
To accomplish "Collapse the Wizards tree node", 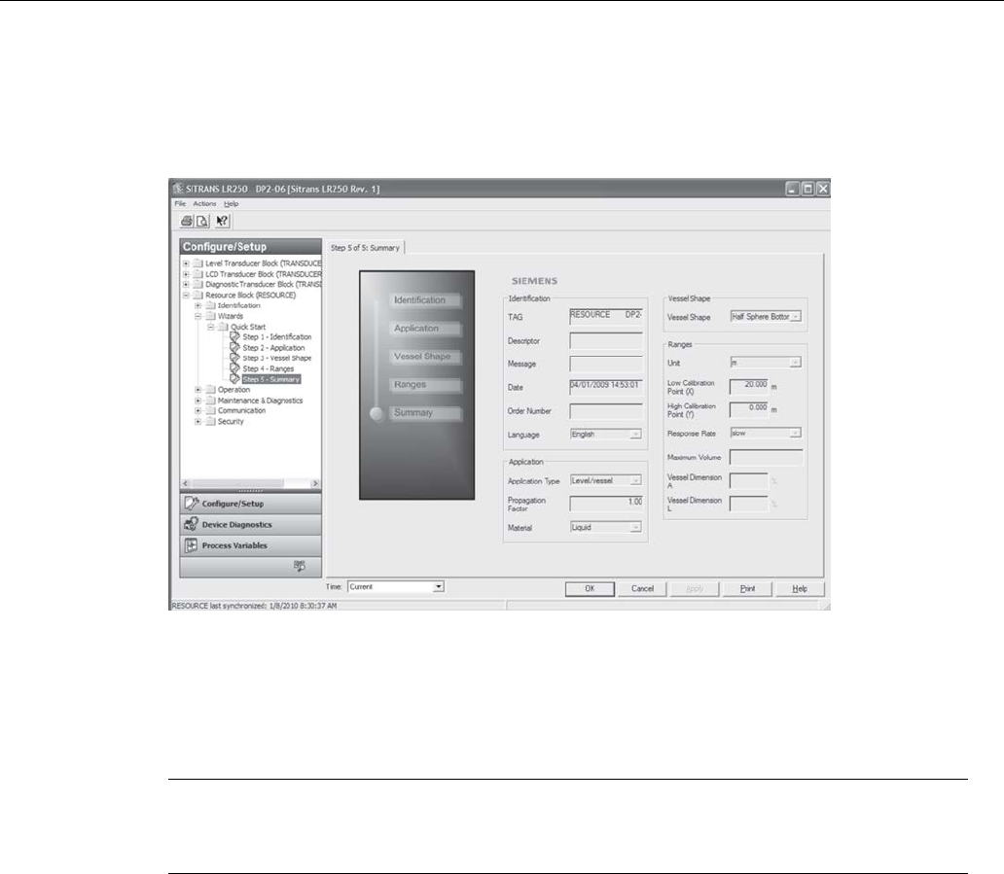I will (197, 316).
